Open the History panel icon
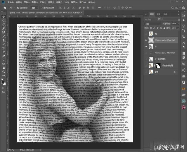This screenshot has width=187, height=152. (183, 16)
